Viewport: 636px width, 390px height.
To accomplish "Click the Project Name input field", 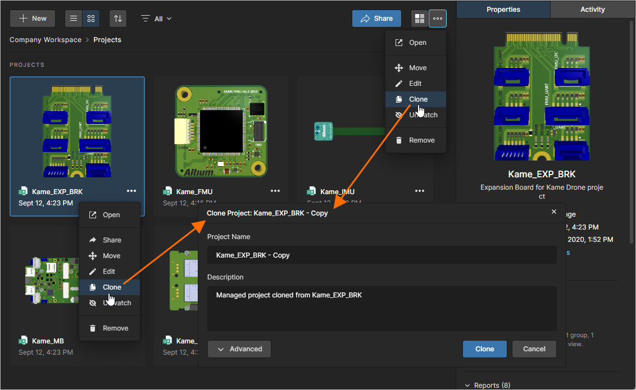I will 381,255.
